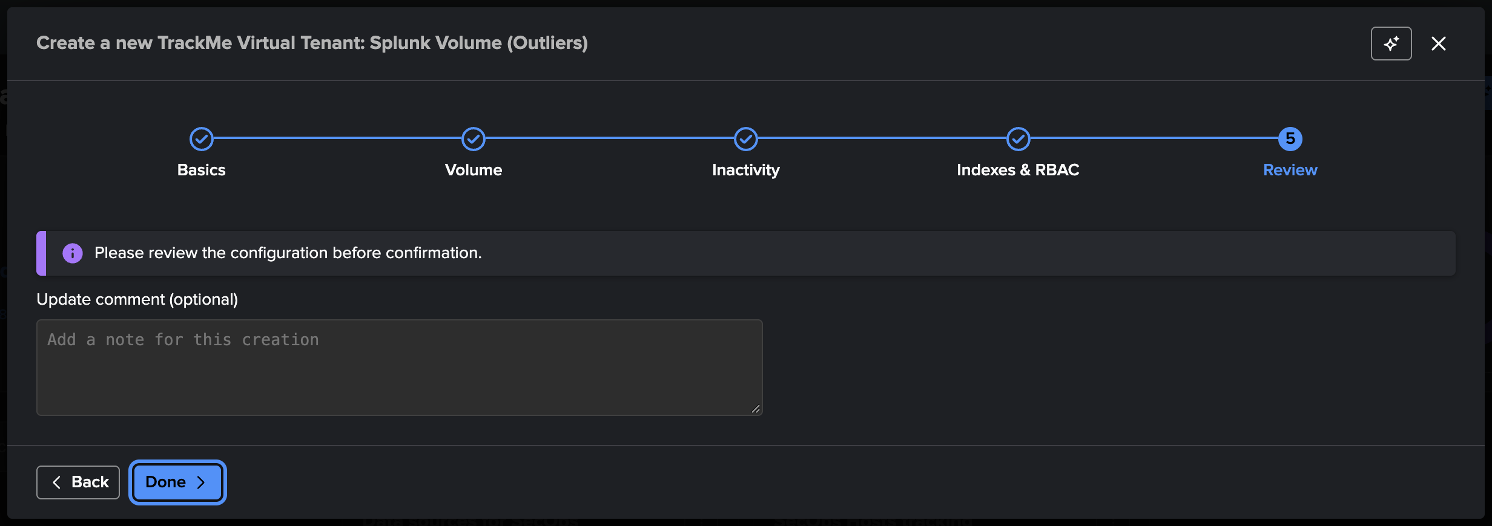Viewport: 1492px width, 526px height.
Task: Click the purple info icon in banner
Action: (73, 253)
